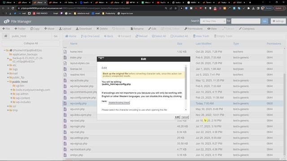Screen dimensions: 287x161
Task: Click the Go search button
Action: [265, 21]
